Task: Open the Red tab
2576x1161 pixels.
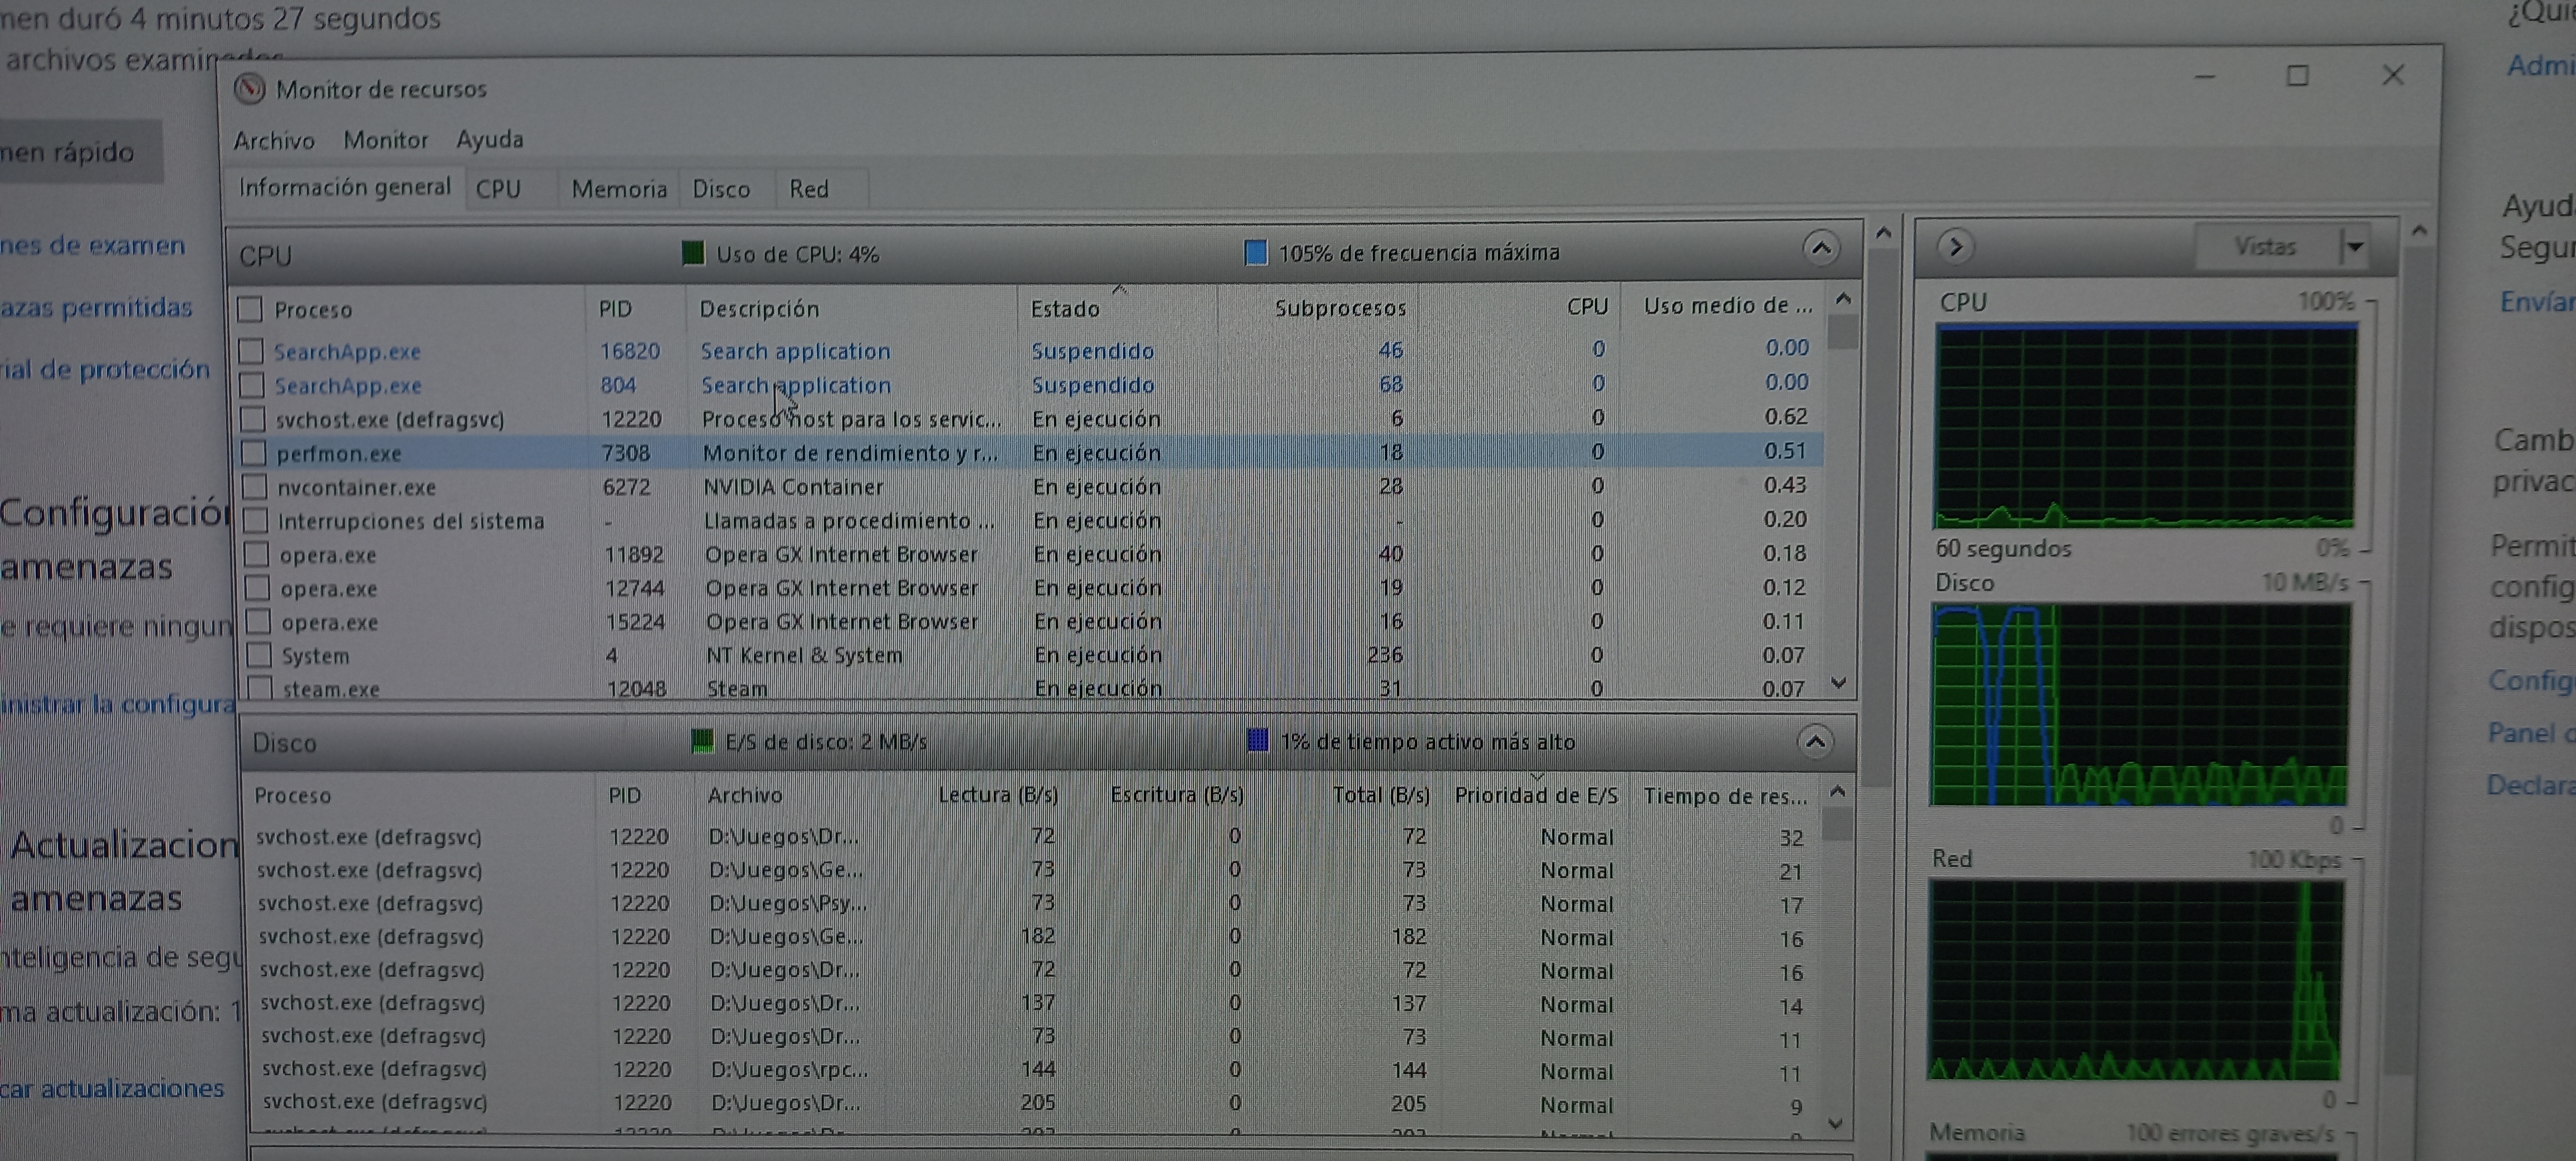Action: pyautogui.click(x=808, y=189)
